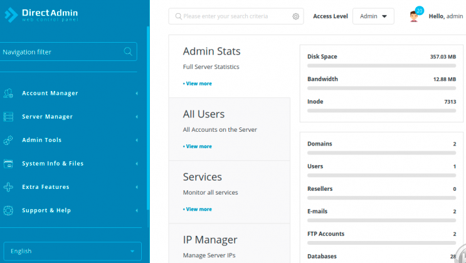Click the Admin Tools gears icon

click(8, 140)
